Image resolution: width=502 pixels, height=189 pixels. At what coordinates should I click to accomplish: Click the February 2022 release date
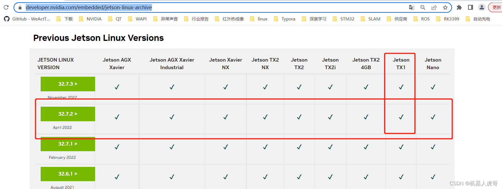pyautogui.click(x=62, y=157)
